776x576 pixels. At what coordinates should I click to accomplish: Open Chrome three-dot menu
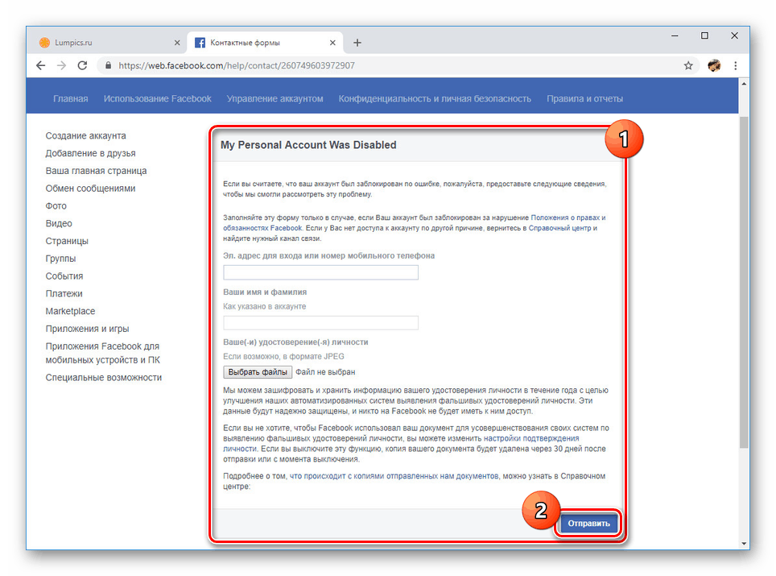point(736,65)
